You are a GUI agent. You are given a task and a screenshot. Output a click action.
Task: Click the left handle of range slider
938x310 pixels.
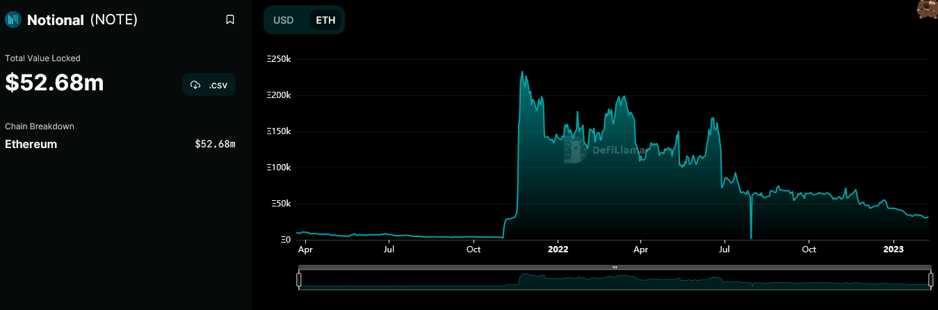pos(299,279)
